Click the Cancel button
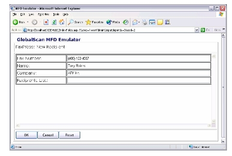232x156 pixels. (x=48, y=135)
